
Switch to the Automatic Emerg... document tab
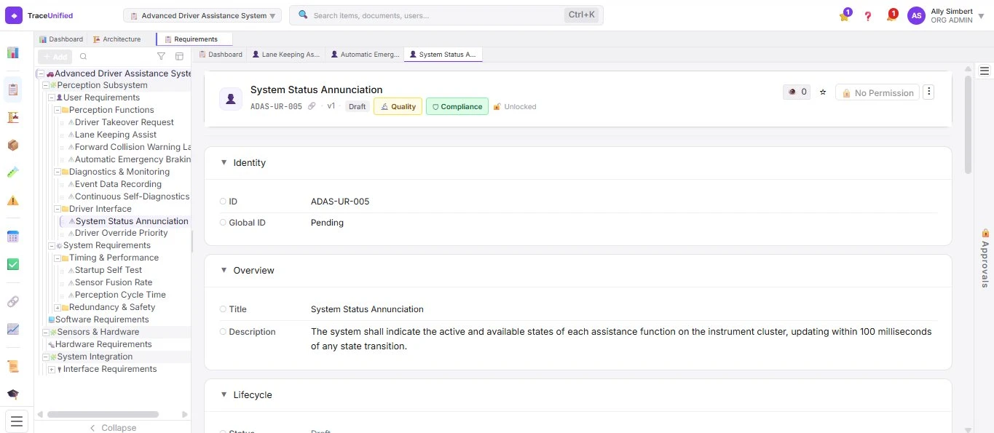pos(365,55)
